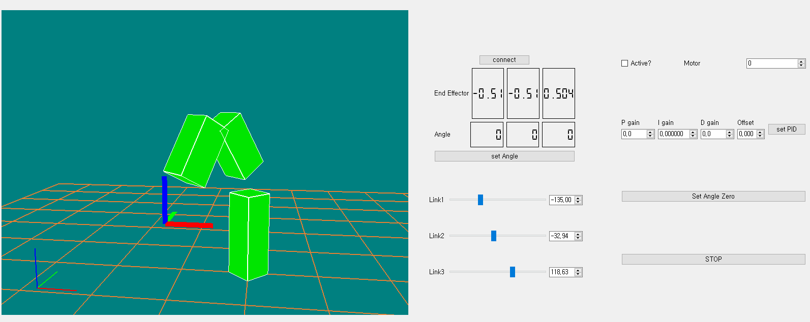This screenshot has height=322, width=810.
Task: Increment the Link1 angle spinbox
Action: 578,198
